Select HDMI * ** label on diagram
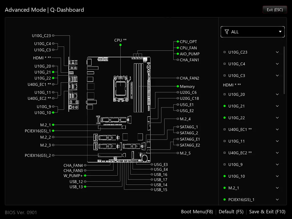The width and height of the screenshot is (292, 219). point(42,58)
